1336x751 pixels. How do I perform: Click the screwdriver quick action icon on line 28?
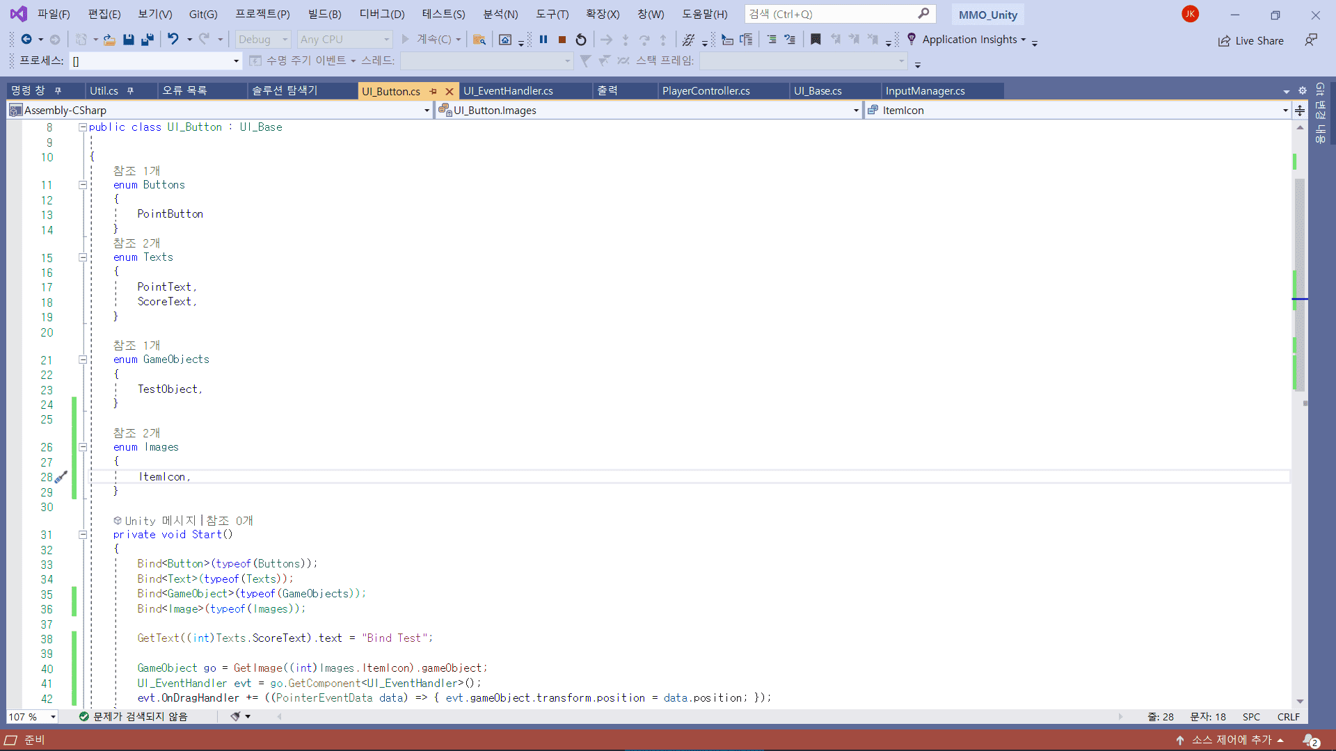[x=61, y=477]
